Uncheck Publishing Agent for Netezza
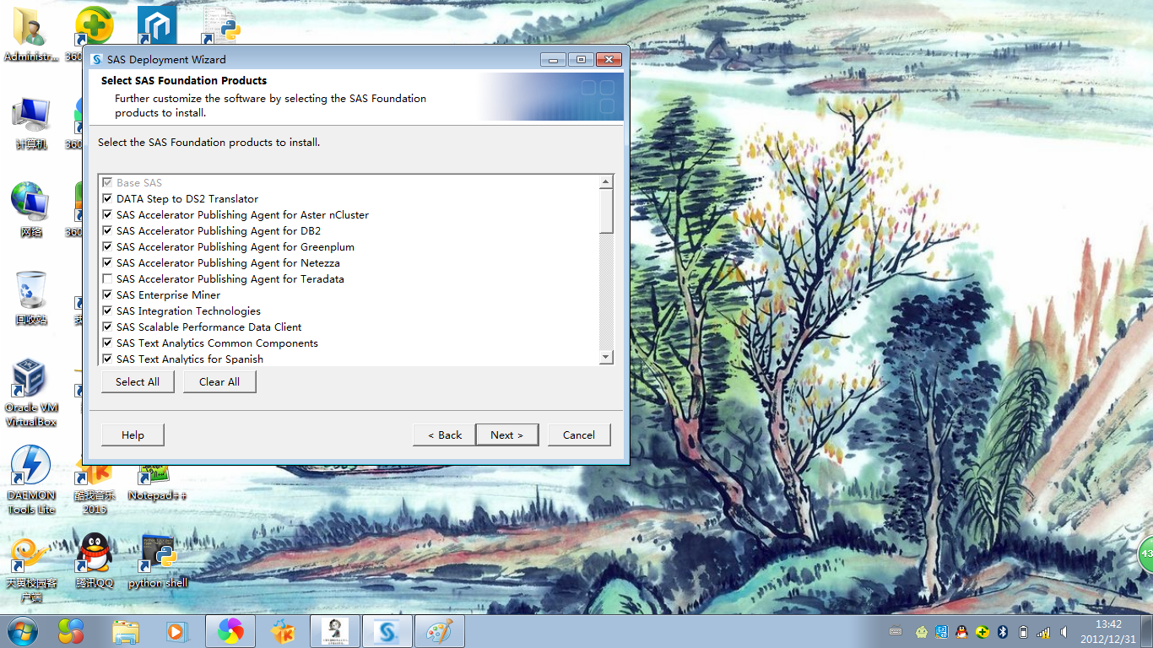This screenshot has height=648, width=1153. (x=107, y=263)
